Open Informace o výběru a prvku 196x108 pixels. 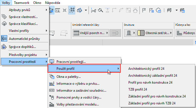(84, 84)
